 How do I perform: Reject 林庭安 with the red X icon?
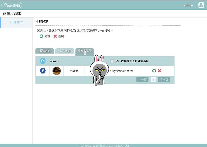[x=160, y=71]
